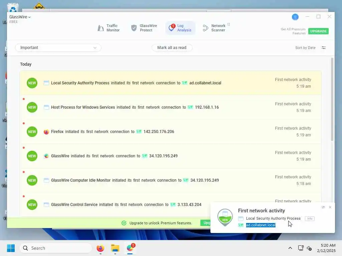342x256 pixels.
Task: Select 34.120.195.249 in Idle Monitor row
Action: pyautogui.click(x=205, y=180)
